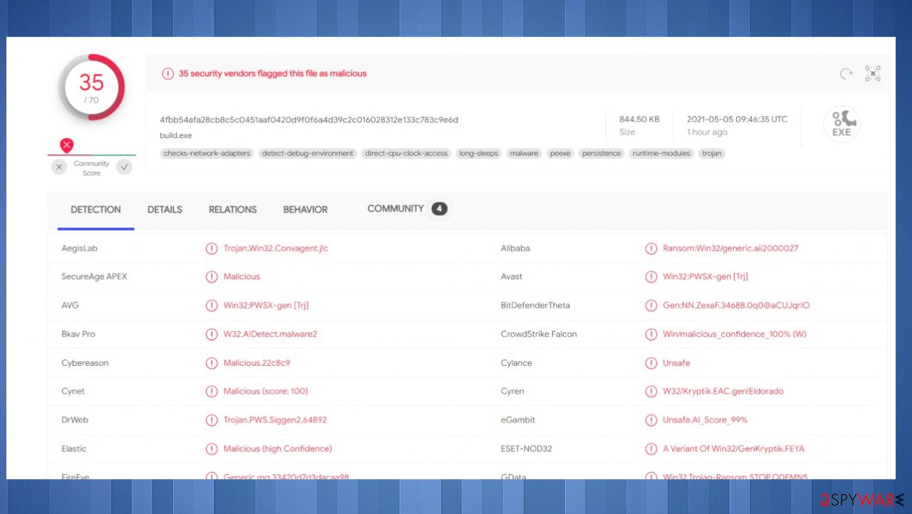Click the COMMUNITY count badge showing 4
Image resolution: width=912 pixels, height=514 pixels.
coord(439,209)
